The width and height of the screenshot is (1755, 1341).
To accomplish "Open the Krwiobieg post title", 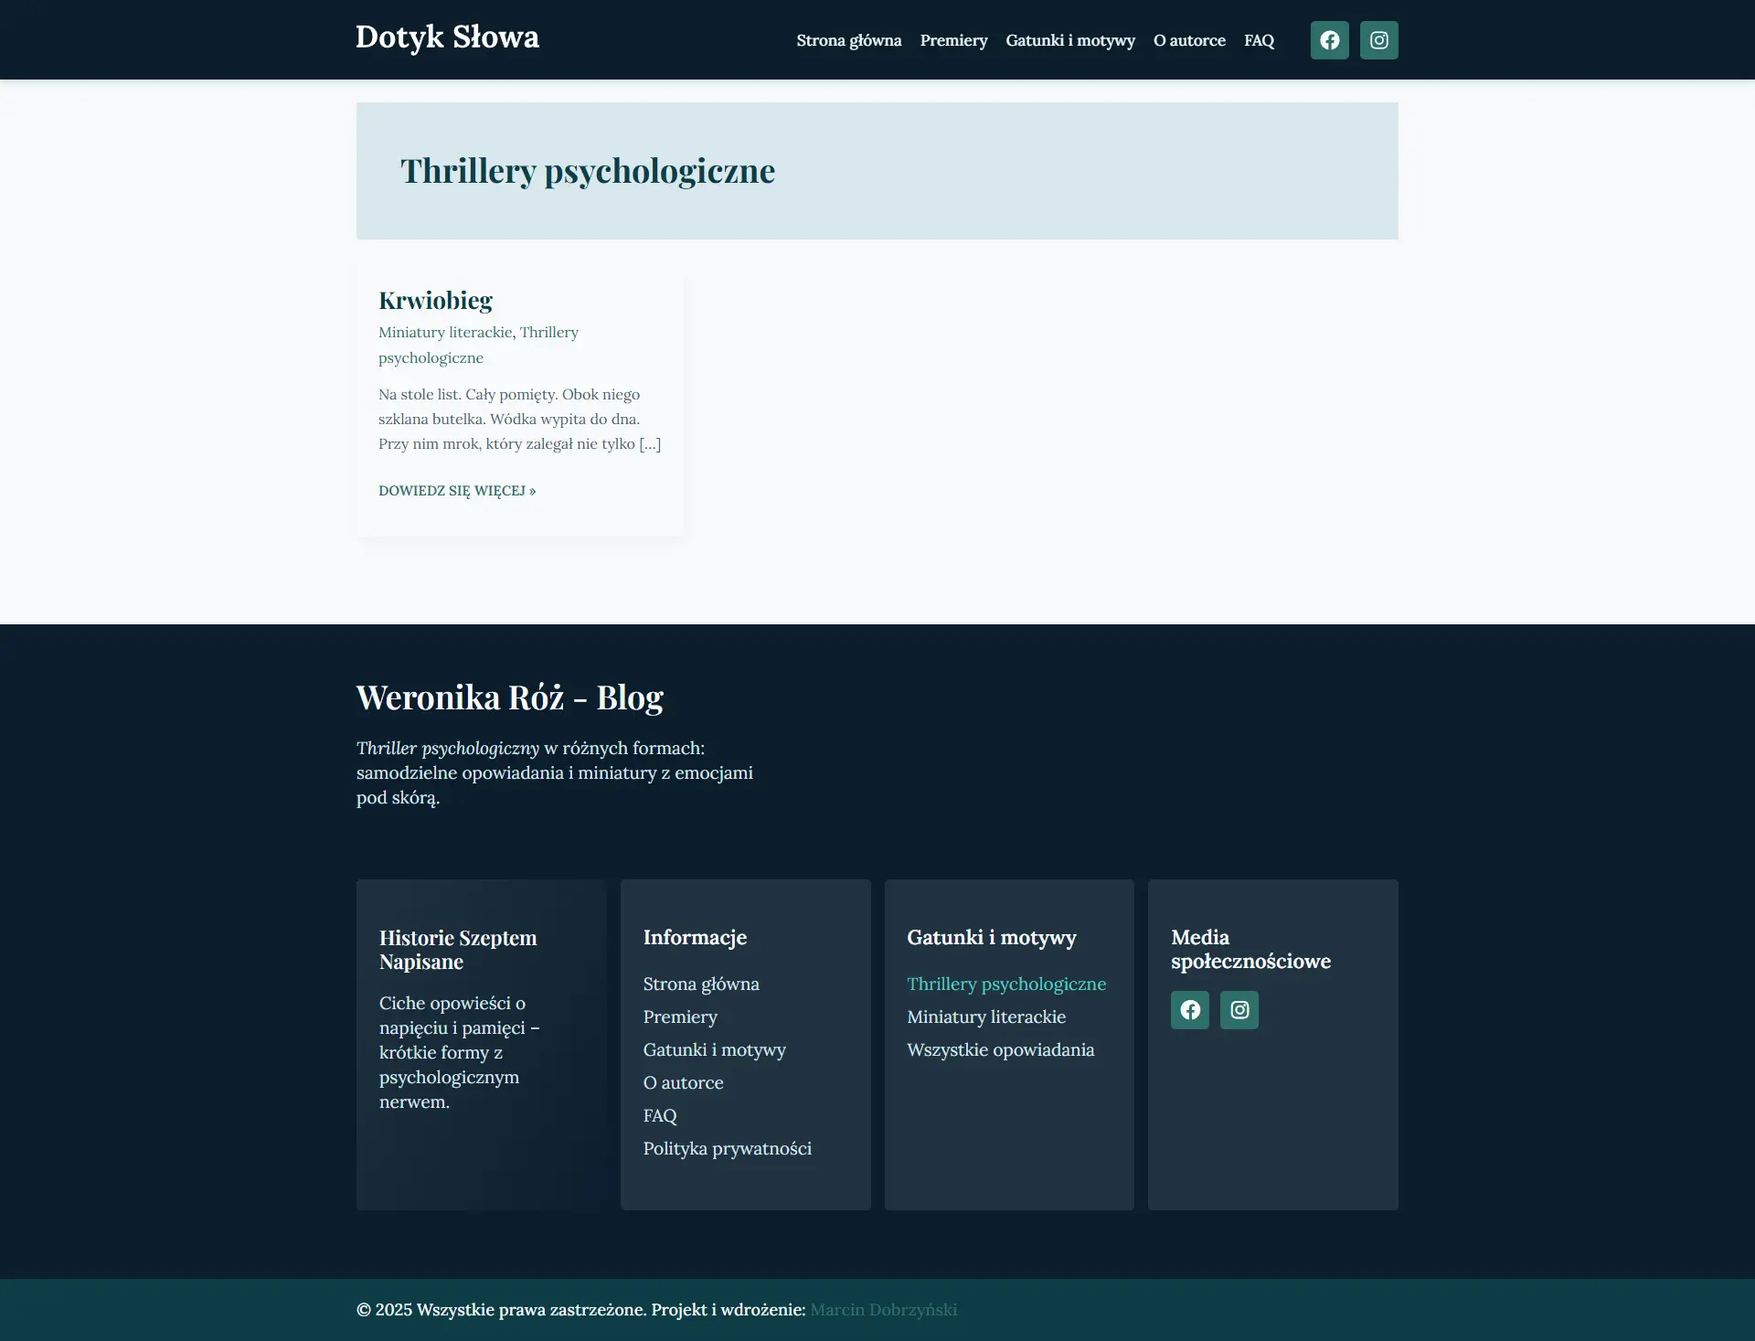I will click(x=435, y=301).
